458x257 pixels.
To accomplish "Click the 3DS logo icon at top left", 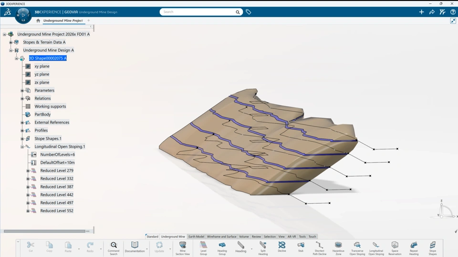I will [x=7, y=12].
